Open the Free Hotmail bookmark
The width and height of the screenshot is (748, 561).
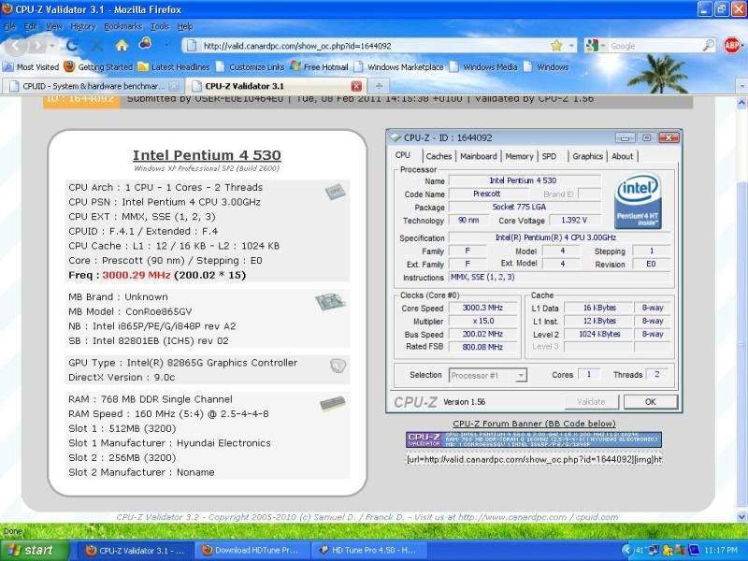(319, 66)
